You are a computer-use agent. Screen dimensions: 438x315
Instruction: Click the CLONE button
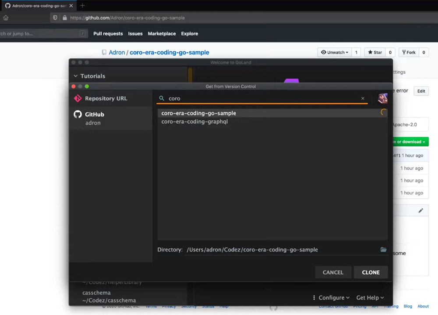pos(371,272)
